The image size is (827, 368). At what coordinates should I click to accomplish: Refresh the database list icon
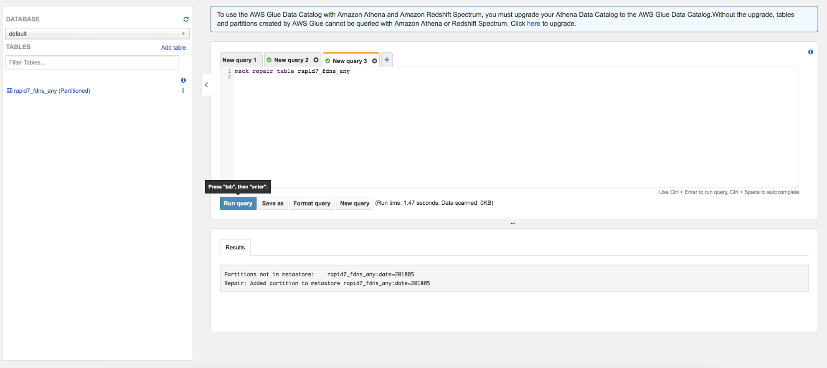186,19
